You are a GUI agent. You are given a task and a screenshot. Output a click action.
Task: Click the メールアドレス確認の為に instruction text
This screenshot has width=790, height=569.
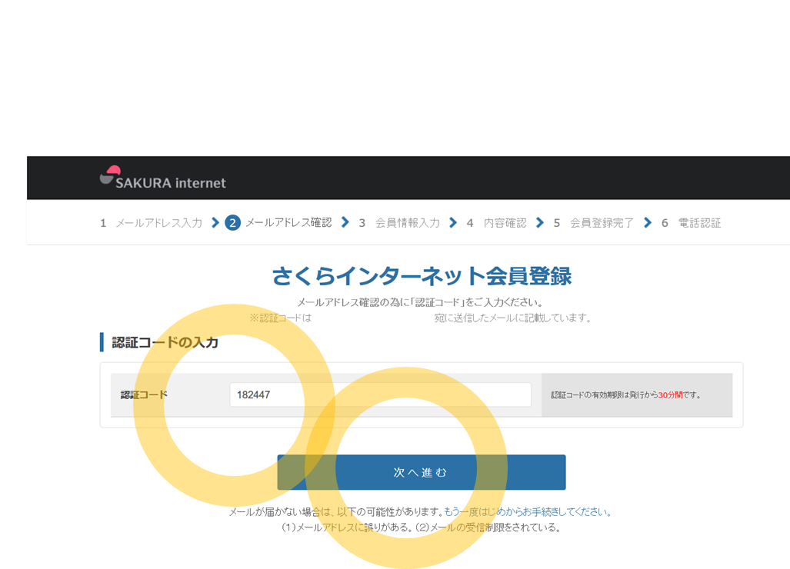(420, 302)
